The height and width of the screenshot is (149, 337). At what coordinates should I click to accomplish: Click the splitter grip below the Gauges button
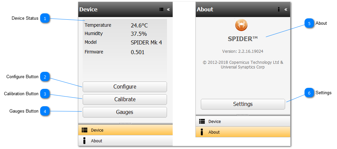(x=125, y=123)
